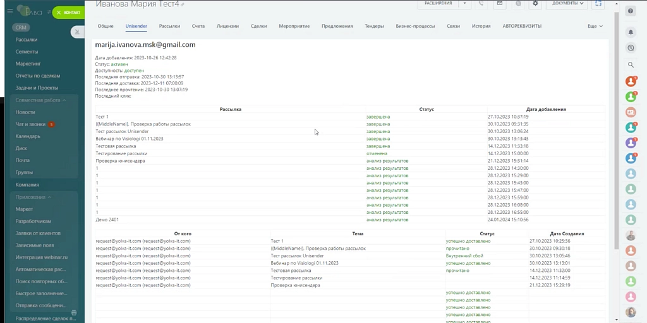647x323 pixels.
Task: Expand the Еще tabs dropdown
Action: [x=595, y=26]
